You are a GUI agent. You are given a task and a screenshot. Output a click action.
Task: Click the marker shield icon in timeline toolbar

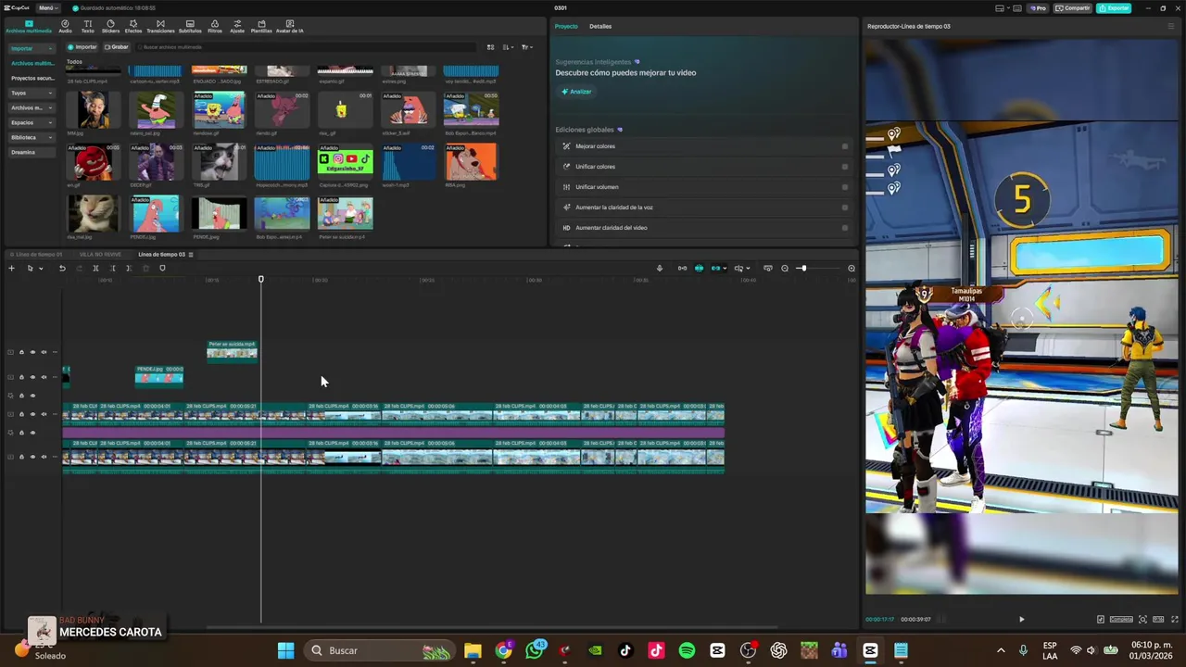click(162, 269)
